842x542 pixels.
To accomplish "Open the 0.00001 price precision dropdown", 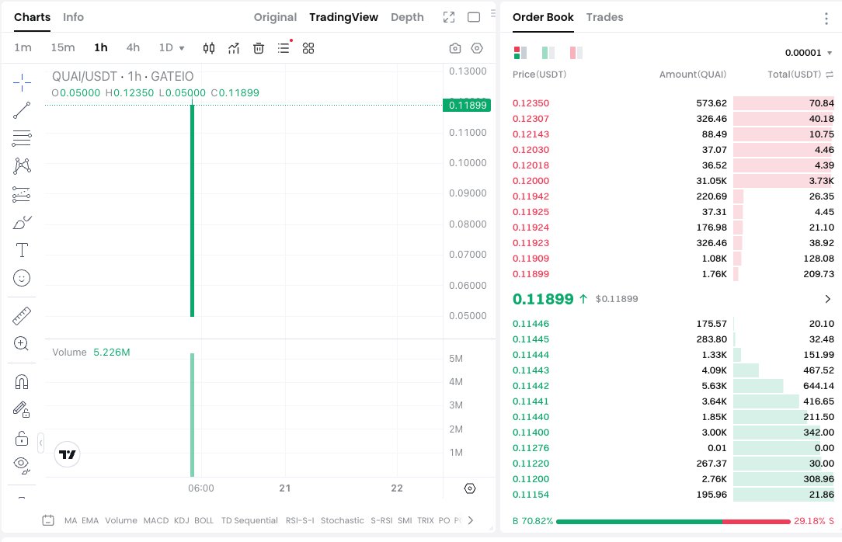I will coord(808,53).
